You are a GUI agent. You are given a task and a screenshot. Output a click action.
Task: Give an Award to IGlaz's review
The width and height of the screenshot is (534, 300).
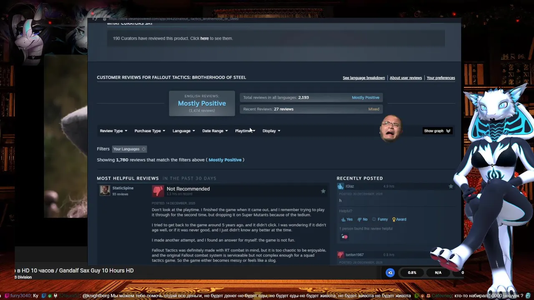(399, 219)
